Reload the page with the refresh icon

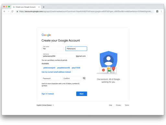pyautogui.click(x=12, y=11)
